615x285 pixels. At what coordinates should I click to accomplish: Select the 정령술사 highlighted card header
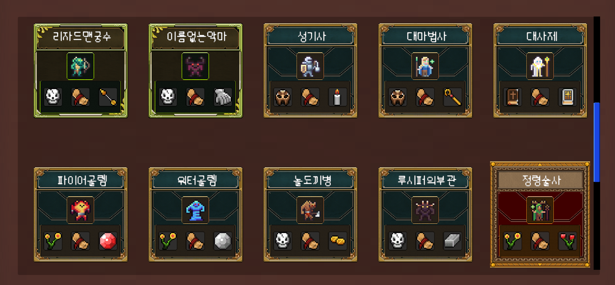click(x=540, y=180)
